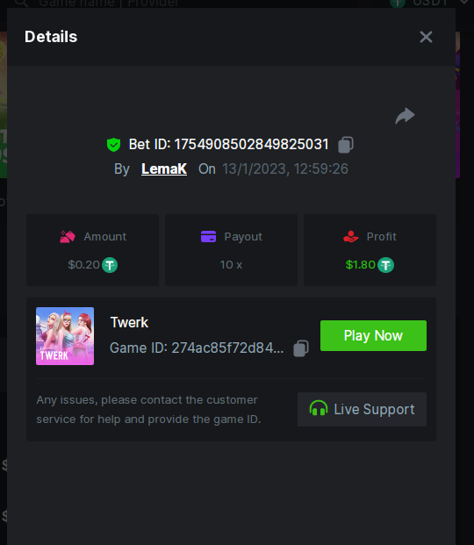Click the Bet ID number text
This screenshot has width=474, height=545.
(251, 145)
